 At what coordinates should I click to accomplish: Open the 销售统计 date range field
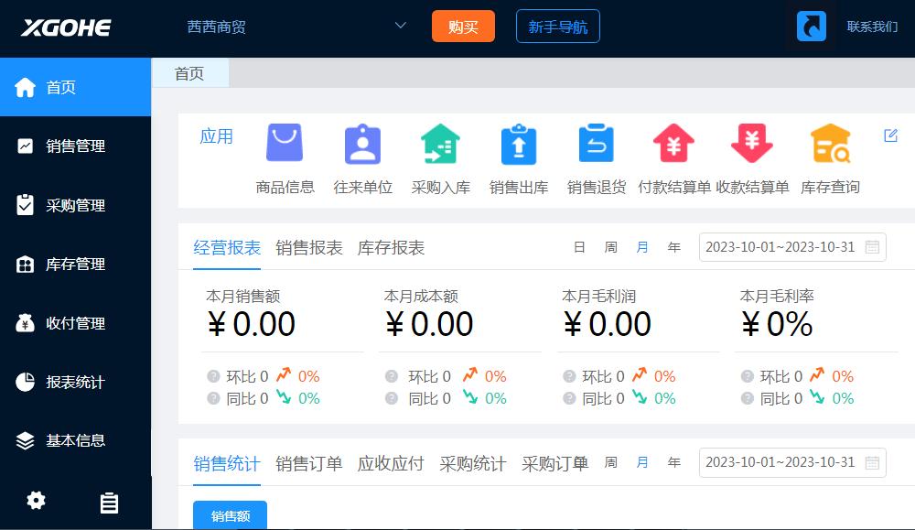pos(792,462)
